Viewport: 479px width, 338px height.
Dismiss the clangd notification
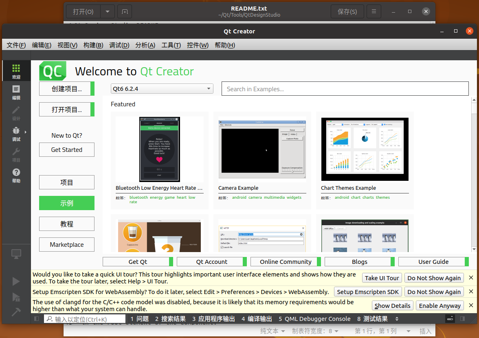[x=471, y=305]
